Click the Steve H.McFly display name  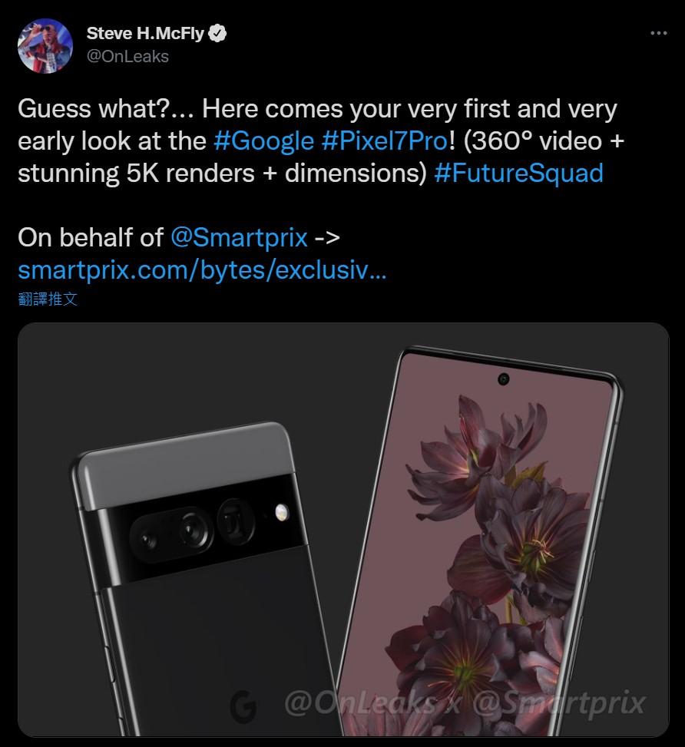click(x=147, y=33)
